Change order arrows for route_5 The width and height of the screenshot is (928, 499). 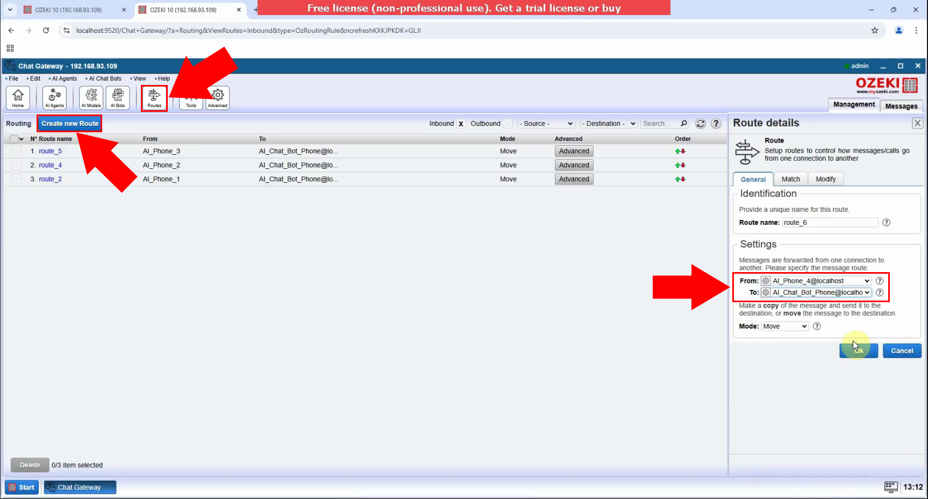pyautogui.click(x=680, y=151)
